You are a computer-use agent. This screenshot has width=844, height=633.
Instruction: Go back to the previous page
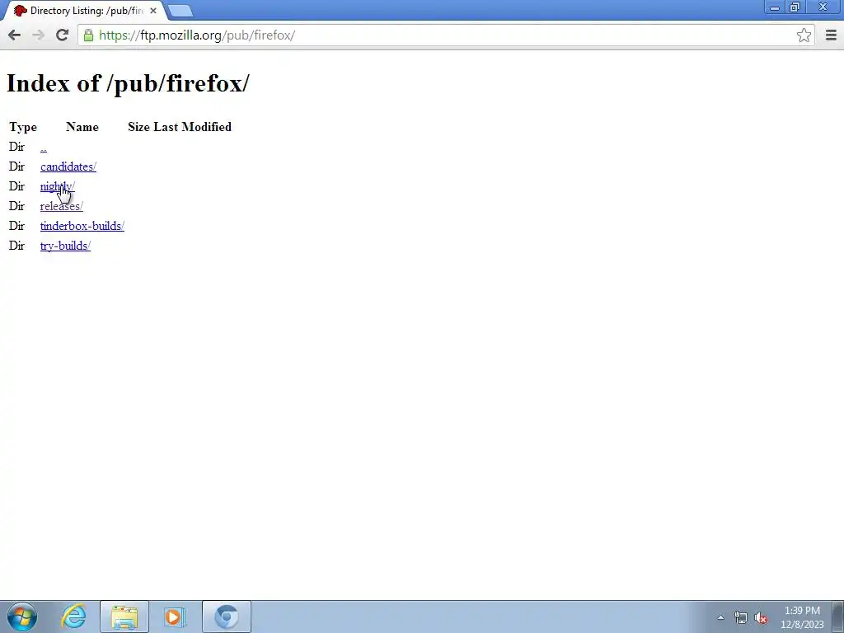[x=15, y=35]
